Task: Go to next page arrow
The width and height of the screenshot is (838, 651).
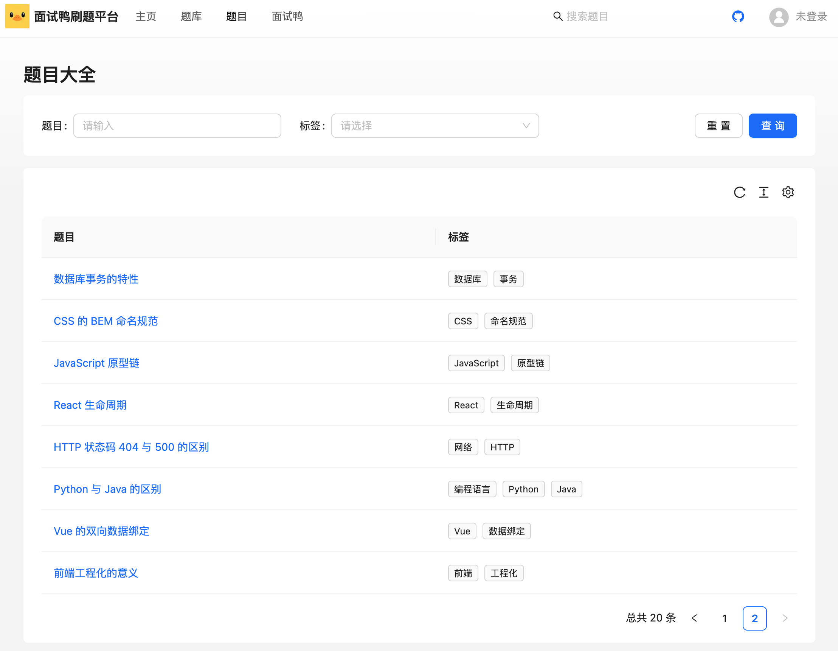Action: [785, 618]
